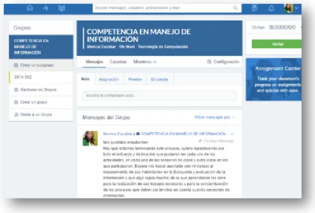This screenshot has width=315, height=213.
Task: Click the Gestiona los Grupos gear icon
Action: tap(16, 90)
